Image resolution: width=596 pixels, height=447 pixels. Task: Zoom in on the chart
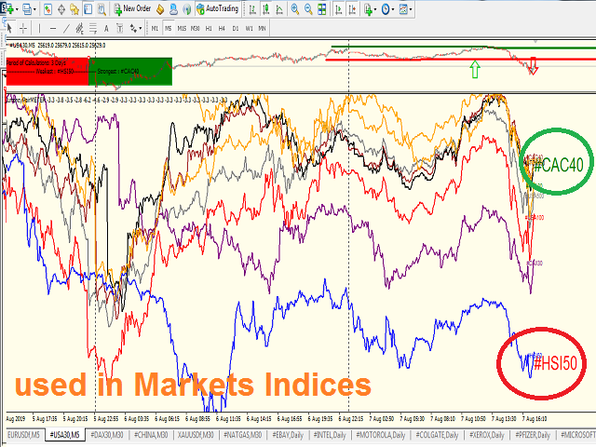(x=294, y=9)
